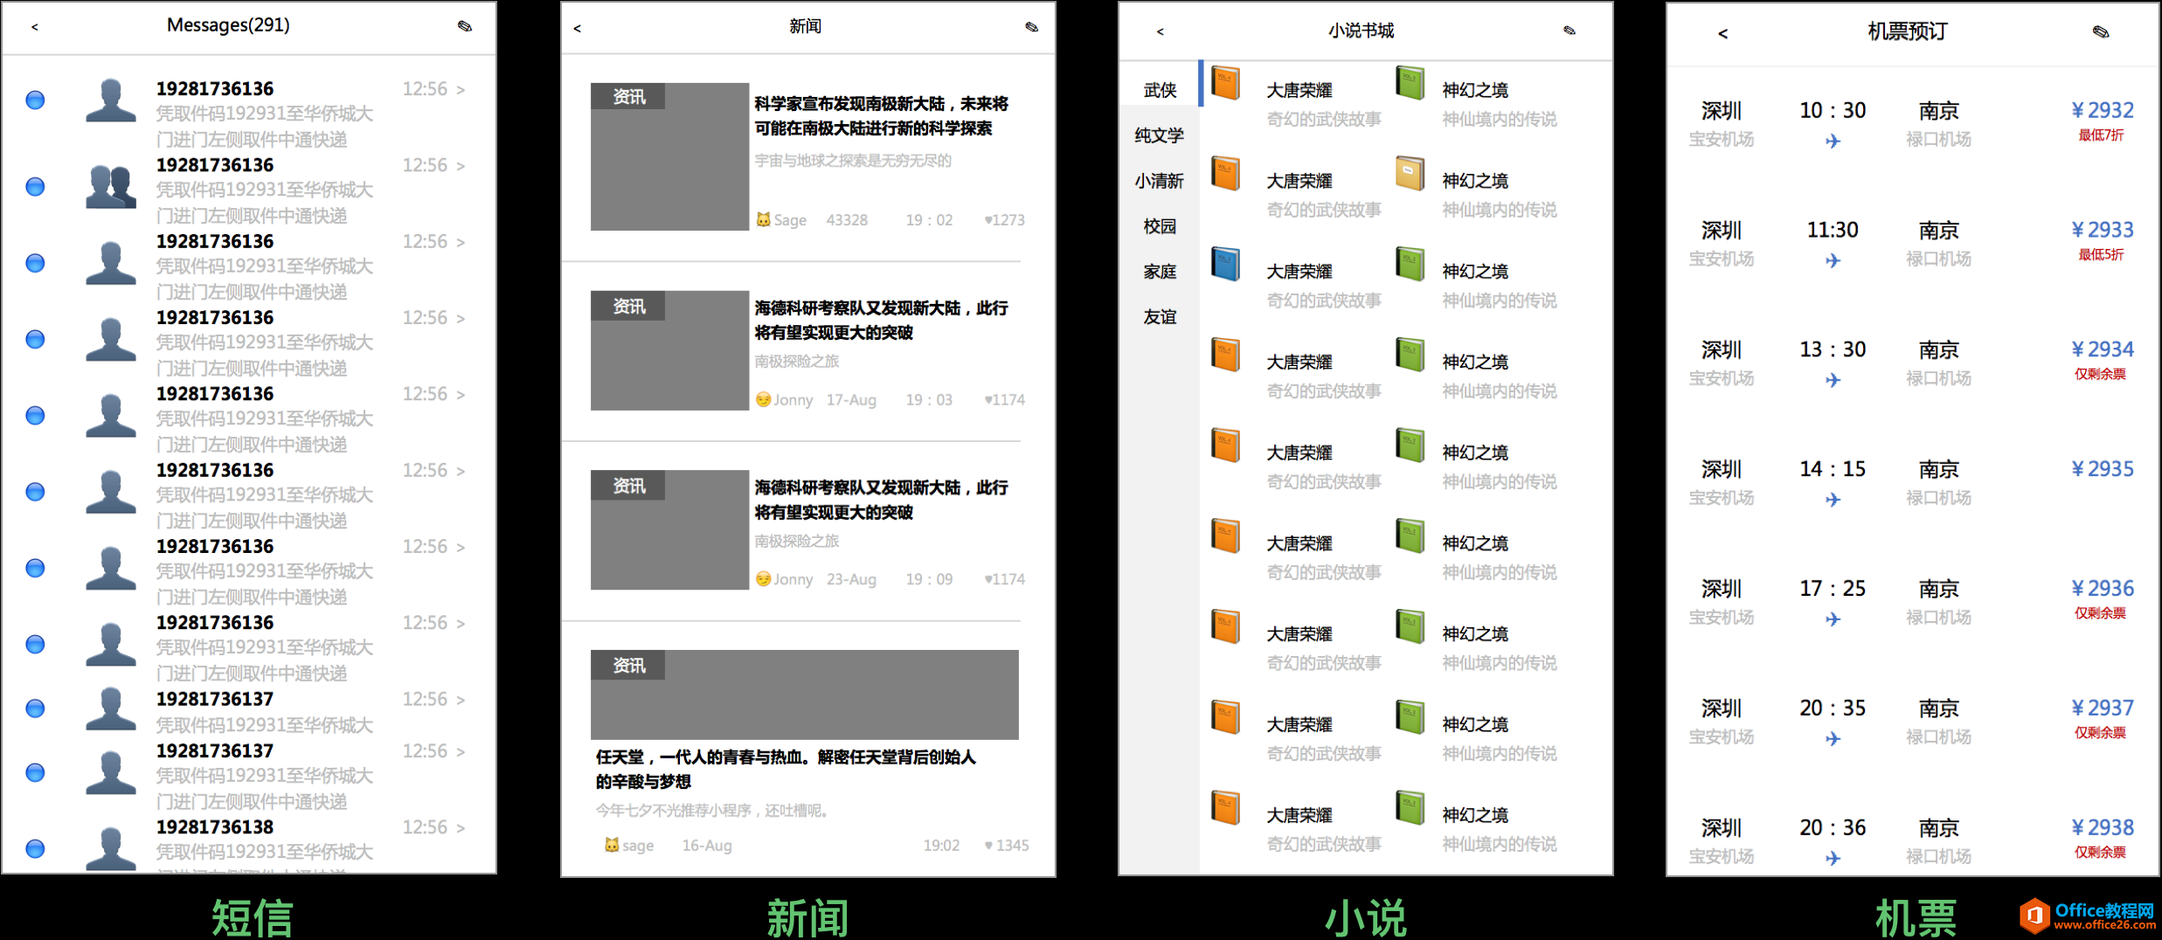This screenshot has width=2162, height=940.
Task: Select the 校园 category
Action: (1160, 226)
